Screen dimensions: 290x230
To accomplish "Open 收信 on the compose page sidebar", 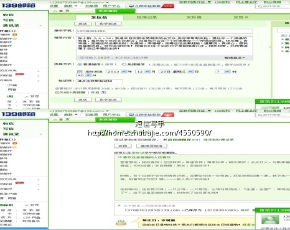I will tap(8, 15).
